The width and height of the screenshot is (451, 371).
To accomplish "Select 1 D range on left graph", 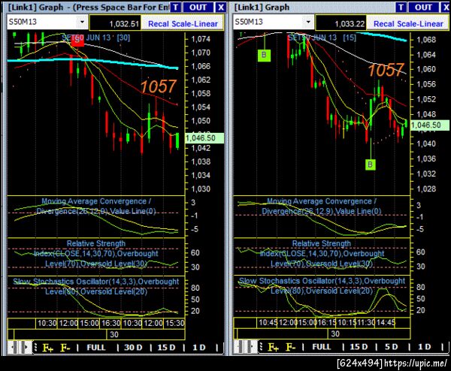I will (x=199, y=348).
